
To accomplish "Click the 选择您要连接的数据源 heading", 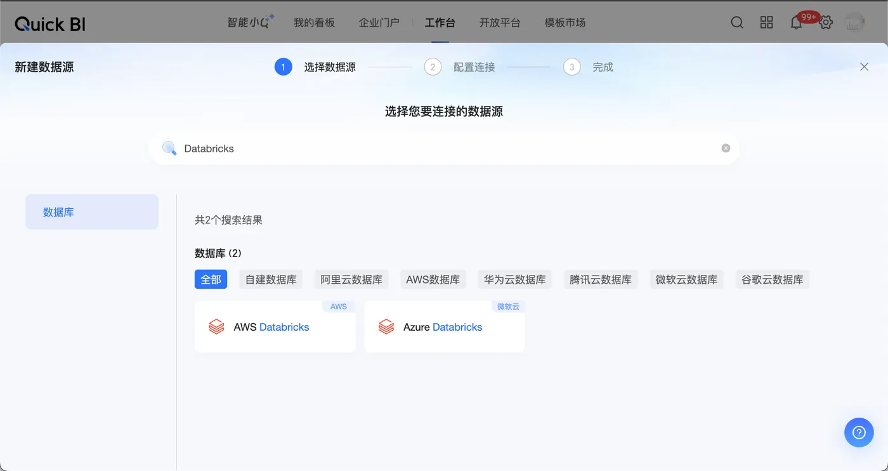I will pyautogui.click(x=444, y=112).
